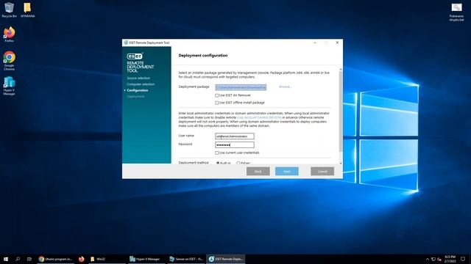Click the ESET title bar app icon
The image size is (471, 264).
coord(126,43)
